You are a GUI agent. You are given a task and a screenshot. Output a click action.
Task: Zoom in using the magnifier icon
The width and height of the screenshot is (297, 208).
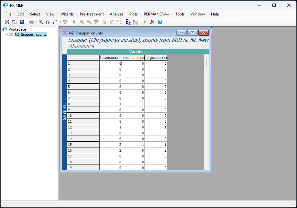pyautogui.click(x=82, y=22)
